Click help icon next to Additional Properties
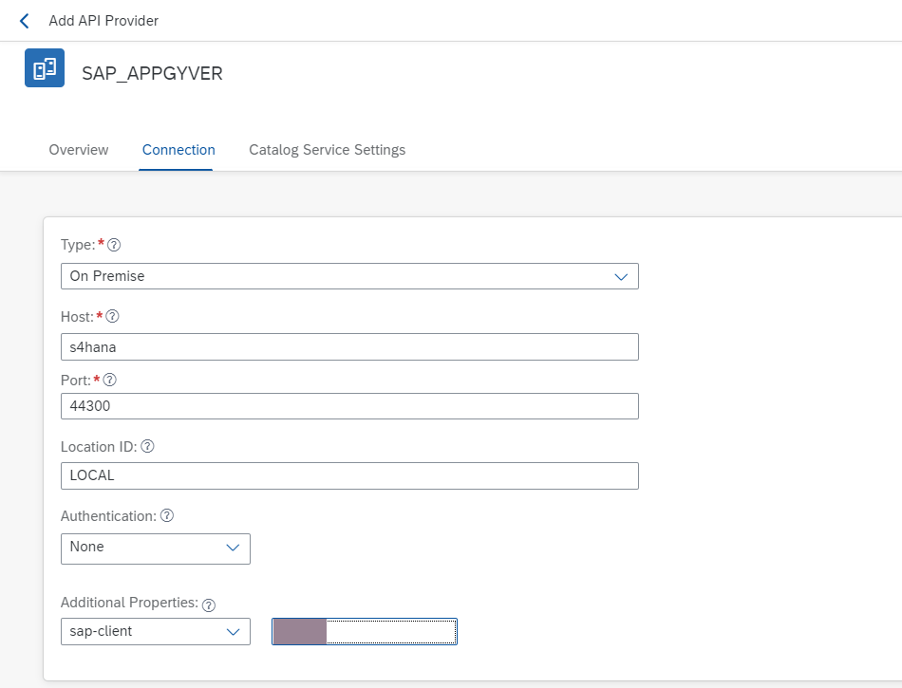 209,604
